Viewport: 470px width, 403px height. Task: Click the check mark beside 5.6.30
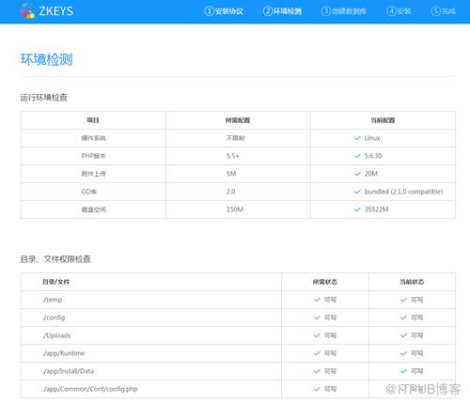pyautogui.click(x=357, y=156)
